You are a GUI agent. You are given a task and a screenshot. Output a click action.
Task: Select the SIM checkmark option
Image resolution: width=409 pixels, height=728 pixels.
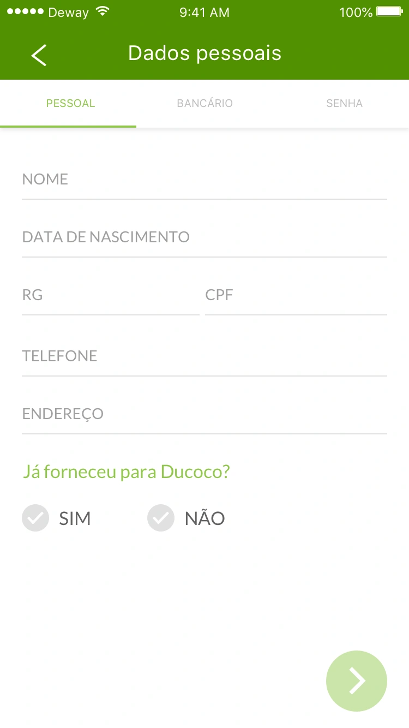coord(35,518)
